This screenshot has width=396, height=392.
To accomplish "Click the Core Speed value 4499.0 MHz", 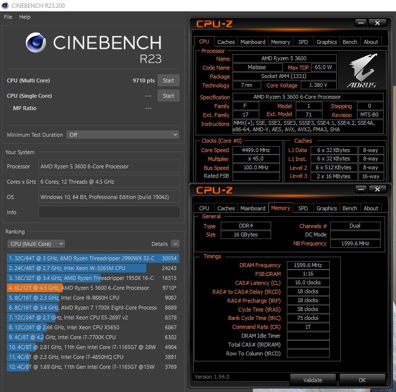I will [x=256, y=150].
